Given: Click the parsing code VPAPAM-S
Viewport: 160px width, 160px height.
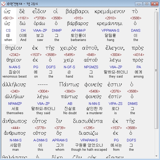Looking at the screenshot, I should click(x=89, y=140).
